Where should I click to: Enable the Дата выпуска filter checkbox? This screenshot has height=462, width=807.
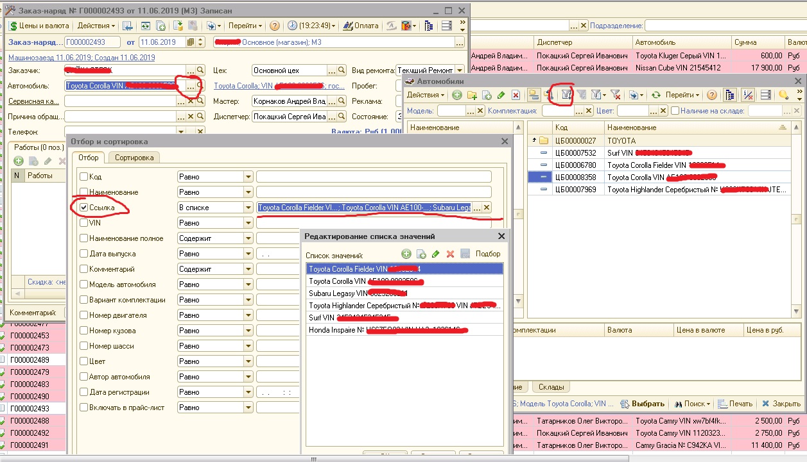pos(83,254)
